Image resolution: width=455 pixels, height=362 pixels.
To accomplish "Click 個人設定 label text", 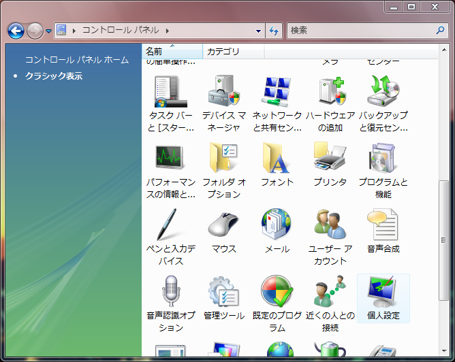I will tap(383, 315).
